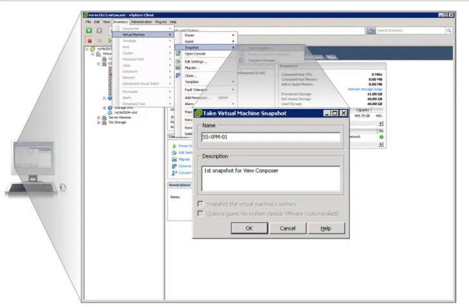Open the View menu
Screen dimensions: 469x307
point(106,22)
